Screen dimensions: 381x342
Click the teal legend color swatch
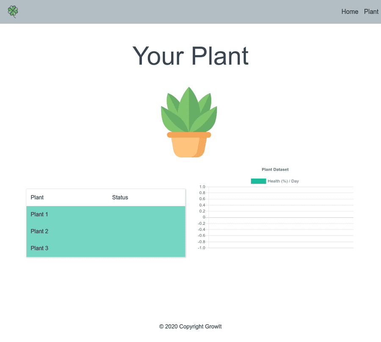258,181
